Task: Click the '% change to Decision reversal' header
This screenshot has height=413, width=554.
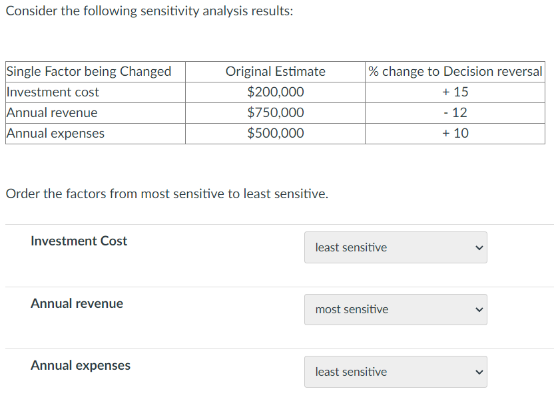Action: [455, 71]
